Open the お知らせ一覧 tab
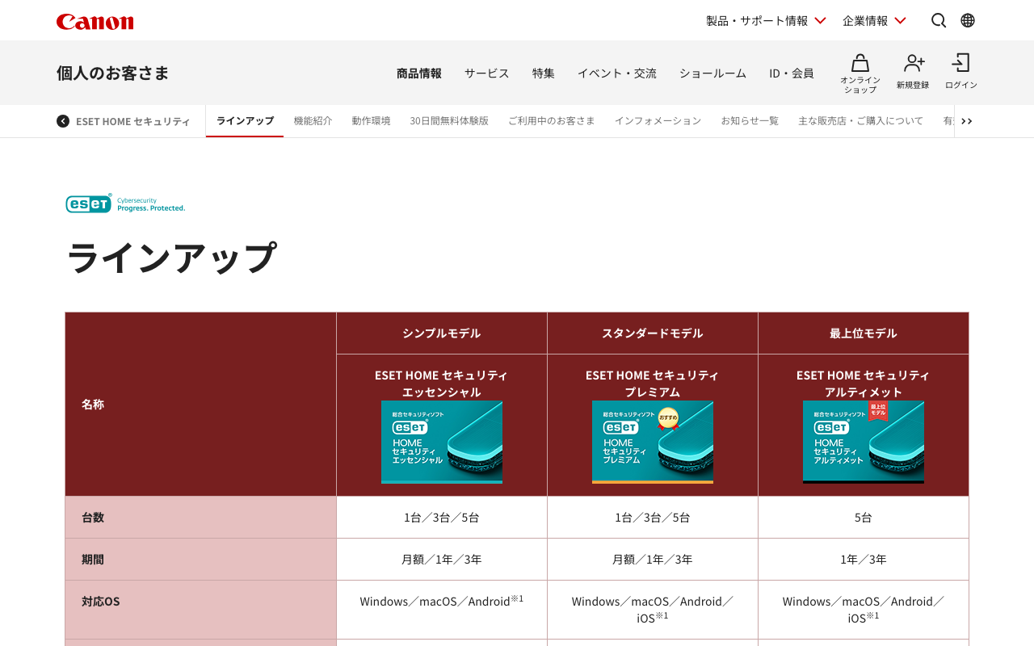The image size is (1034, 646). click(x=750, y=121)
